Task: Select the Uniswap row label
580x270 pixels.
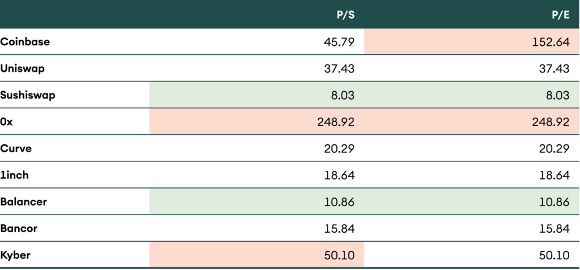Action: pos(23,68)
